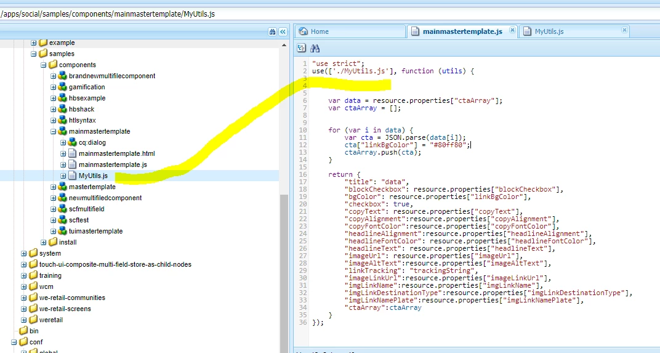Click the path address field

tap(330, 14)
